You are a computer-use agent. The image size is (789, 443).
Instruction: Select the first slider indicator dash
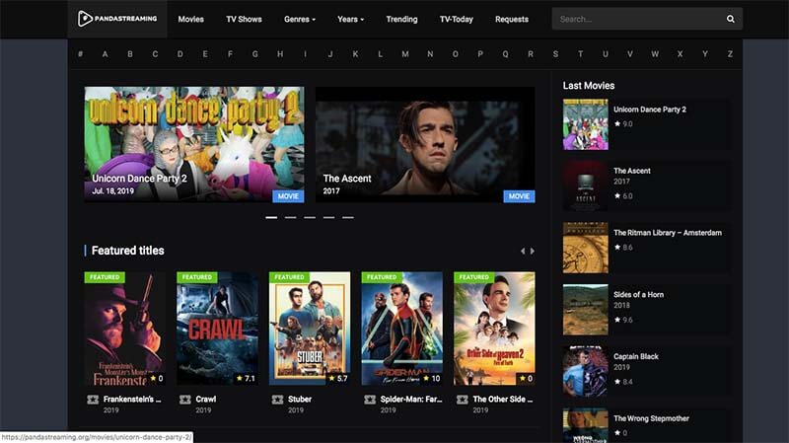pos(271,217)
